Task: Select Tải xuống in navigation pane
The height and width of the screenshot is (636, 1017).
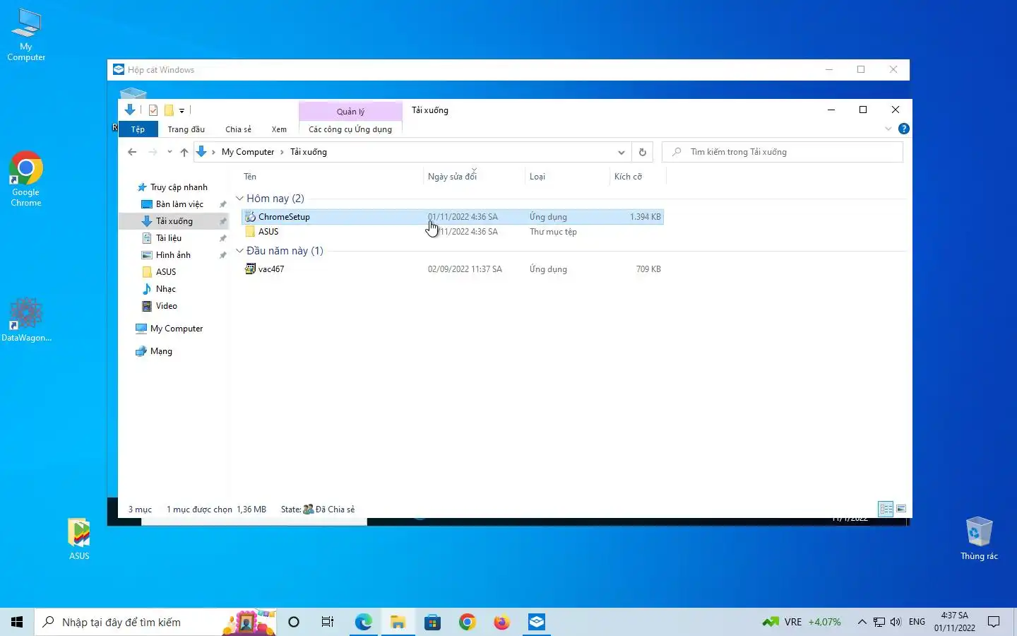Action: coord(174,221)
